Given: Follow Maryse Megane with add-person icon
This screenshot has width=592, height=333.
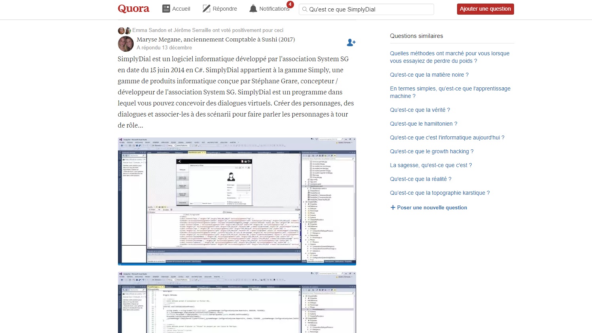Looking at the screenshot, I should coord(351,42).
